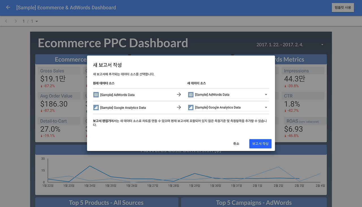The image size is (362, 207).
Task: Click the new-source Google Analytics chart icon
Action: (191, 107)
